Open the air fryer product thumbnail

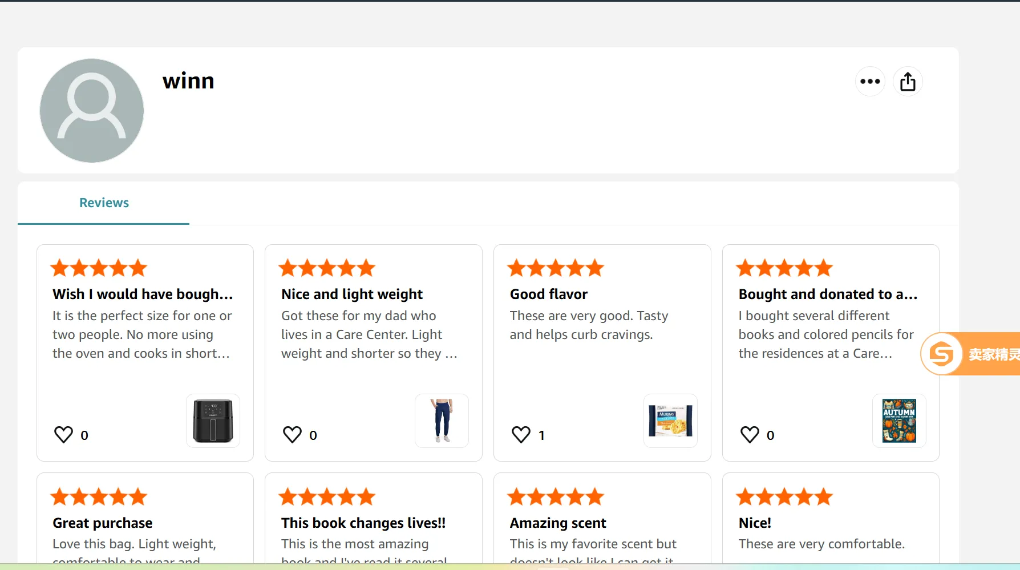pos(213,421)
